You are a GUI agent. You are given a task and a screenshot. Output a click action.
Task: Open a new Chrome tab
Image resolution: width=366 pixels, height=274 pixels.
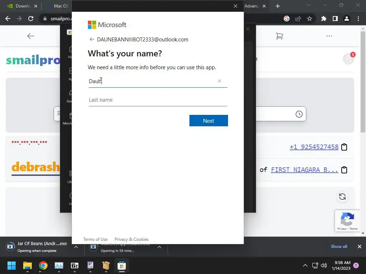pos(278,6)
